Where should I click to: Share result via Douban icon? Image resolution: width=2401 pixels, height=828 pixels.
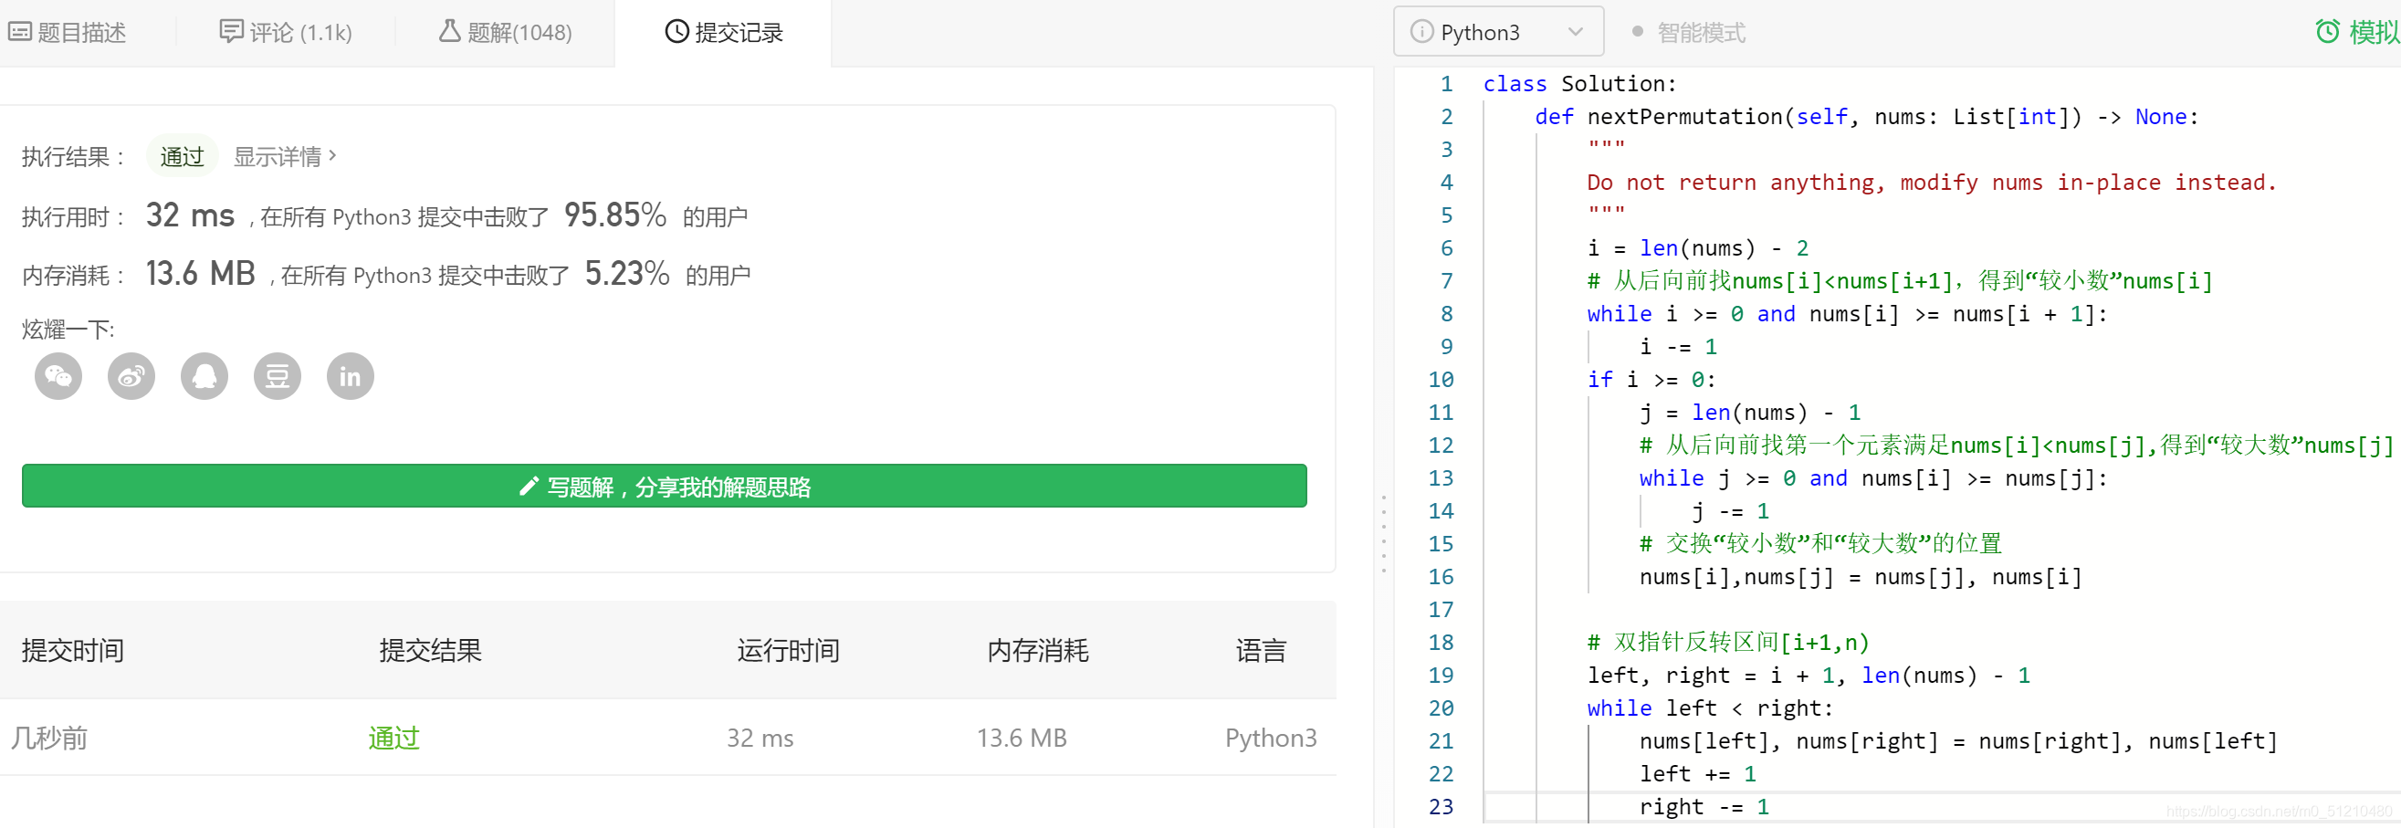278,377
